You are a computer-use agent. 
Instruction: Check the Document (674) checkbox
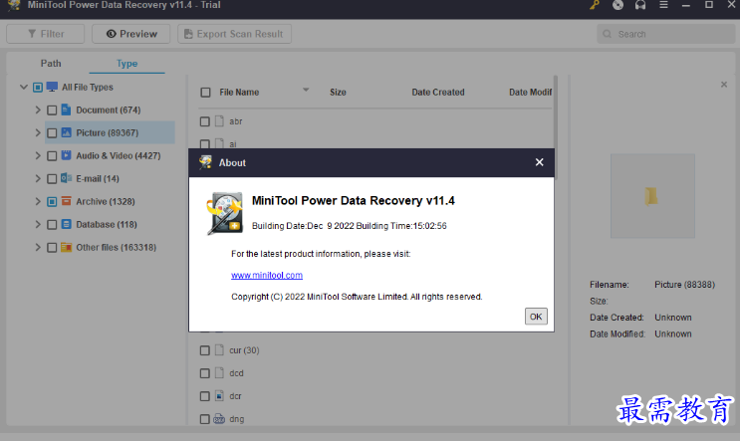[52, 110]
